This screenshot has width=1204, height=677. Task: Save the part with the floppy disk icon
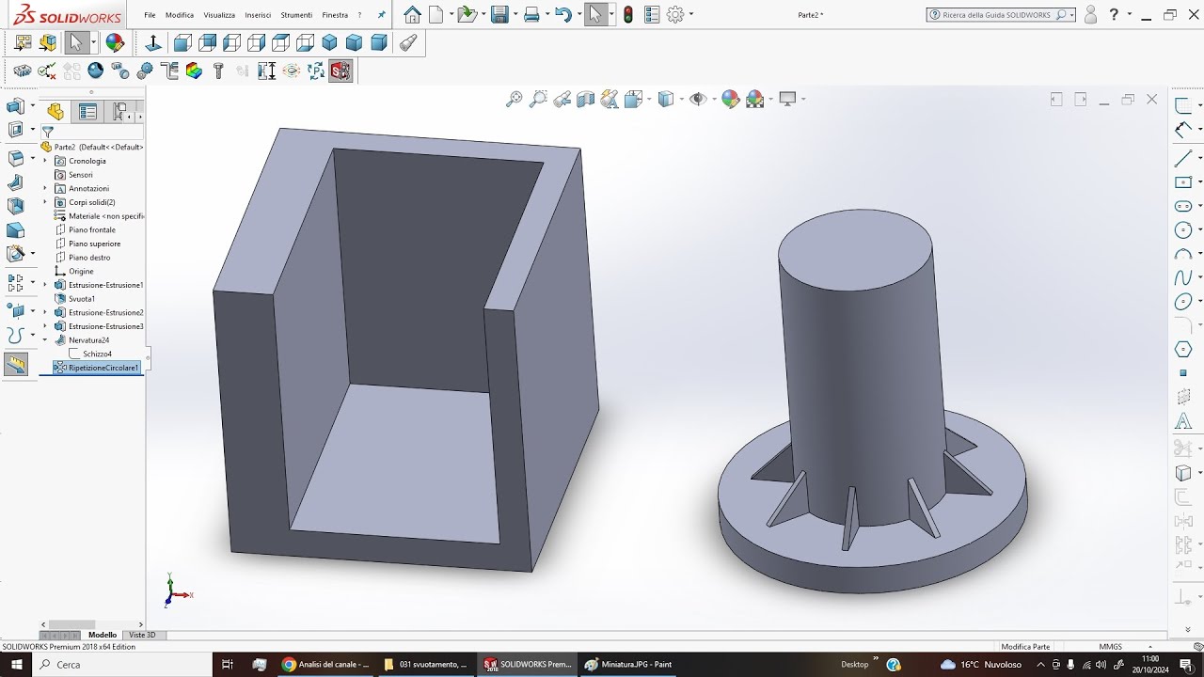[499, 14]
